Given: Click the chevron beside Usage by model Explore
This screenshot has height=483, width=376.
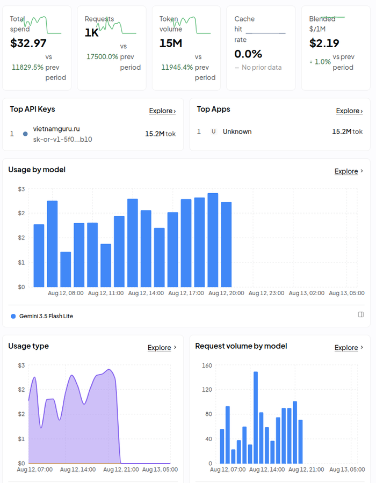Looking at the screenshot, I should point(362,171).
